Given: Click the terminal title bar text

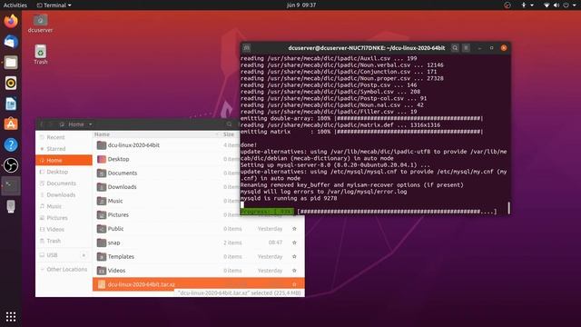Looking at the screenshot, I should [x=367, y=48].
